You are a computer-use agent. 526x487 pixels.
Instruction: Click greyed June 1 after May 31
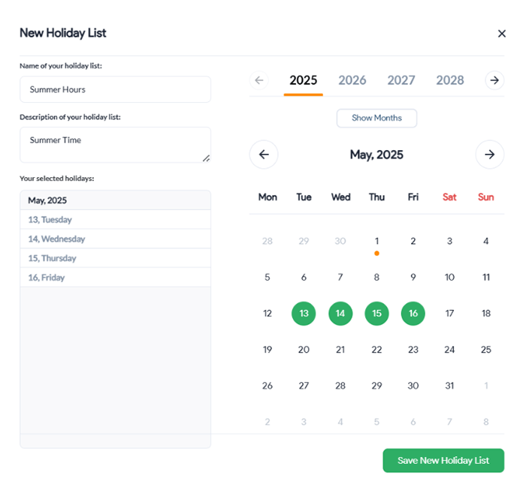pos(485,386)
